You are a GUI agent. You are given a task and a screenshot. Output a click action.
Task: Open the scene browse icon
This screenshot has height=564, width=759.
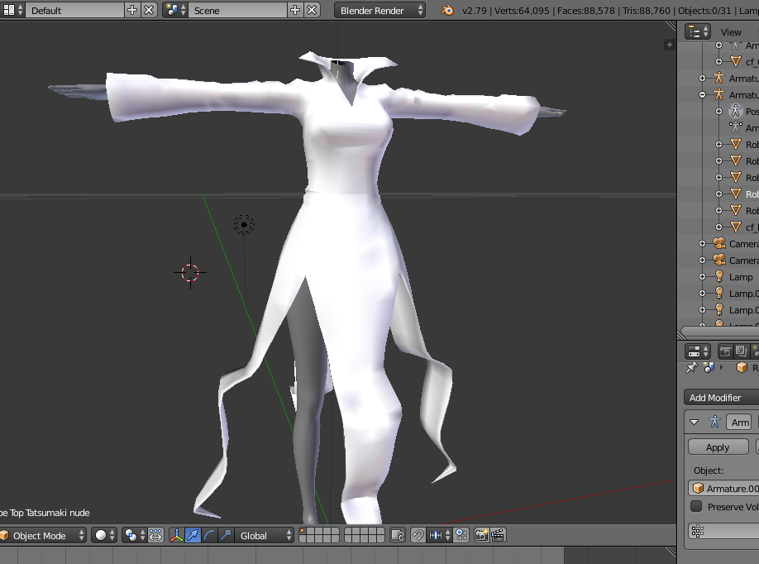[x=175, y=10]
